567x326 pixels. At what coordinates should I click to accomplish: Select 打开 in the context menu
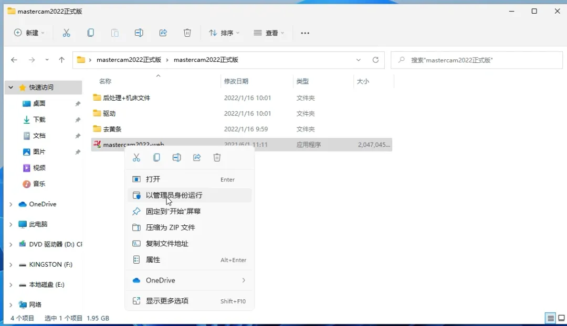point(190,179)
